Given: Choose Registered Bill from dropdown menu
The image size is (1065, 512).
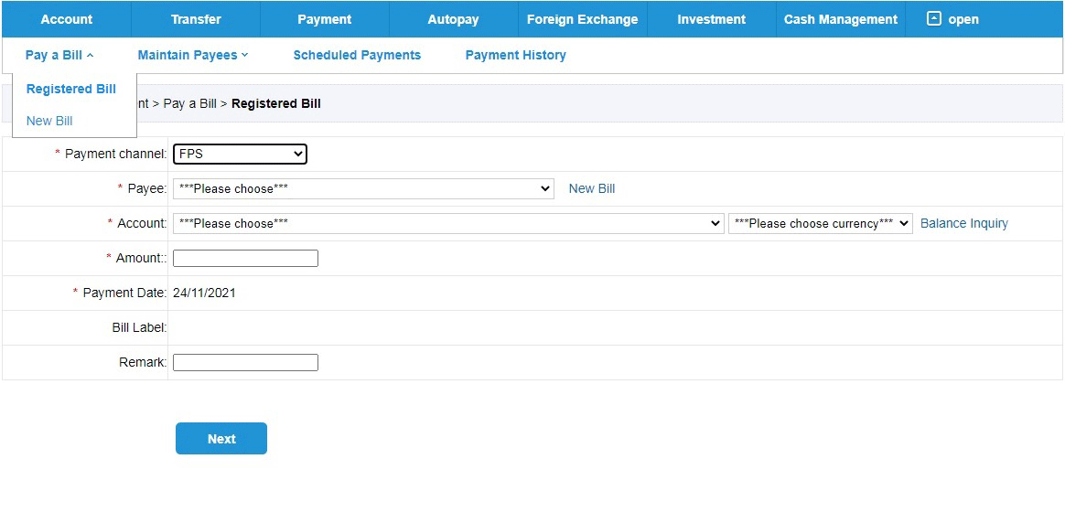Looking at the screenshot, I should 71,89.
